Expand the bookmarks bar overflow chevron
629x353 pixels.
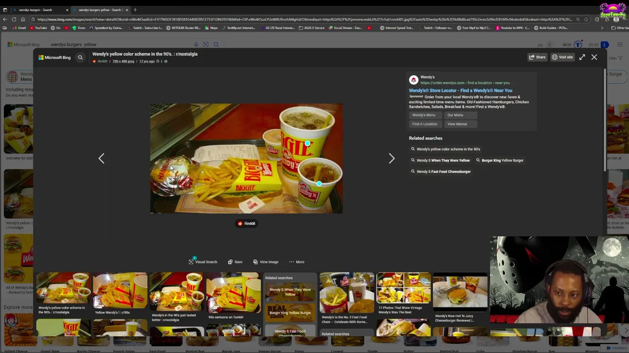tap(601, 28)
